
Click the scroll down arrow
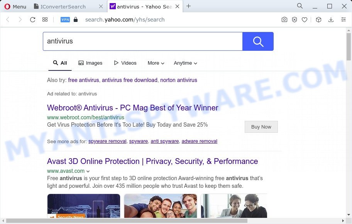click(349, 215)
